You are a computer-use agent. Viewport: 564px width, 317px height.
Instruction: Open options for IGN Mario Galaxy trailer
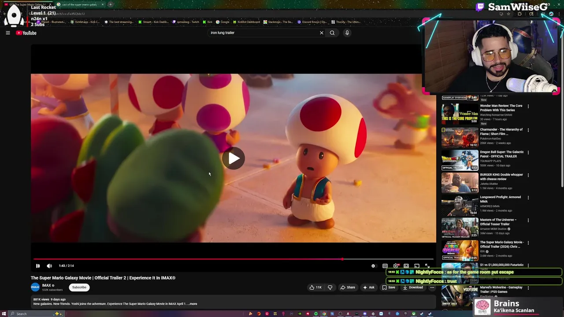click(x=528, y=243)
